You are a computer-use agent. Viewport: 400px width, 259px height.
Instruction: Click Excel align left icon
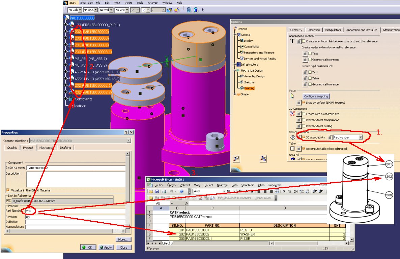click(x=259, y=191)
